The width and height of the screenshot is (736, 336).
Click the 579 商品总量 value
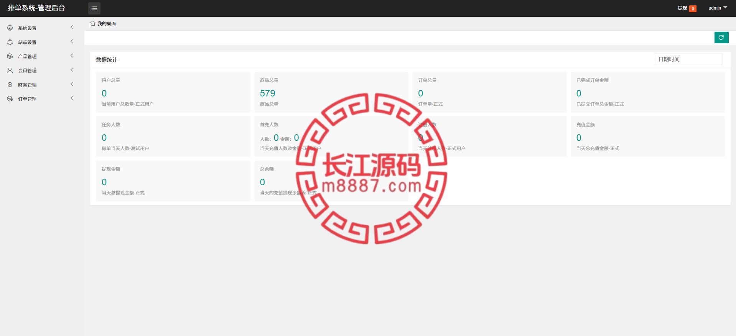[x=267, y=93]
